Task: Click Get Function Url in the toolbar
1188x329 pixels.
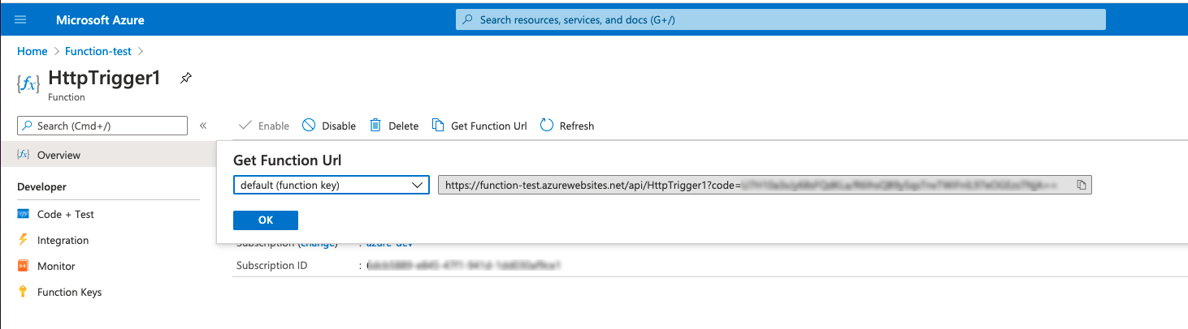Action: 479,126
